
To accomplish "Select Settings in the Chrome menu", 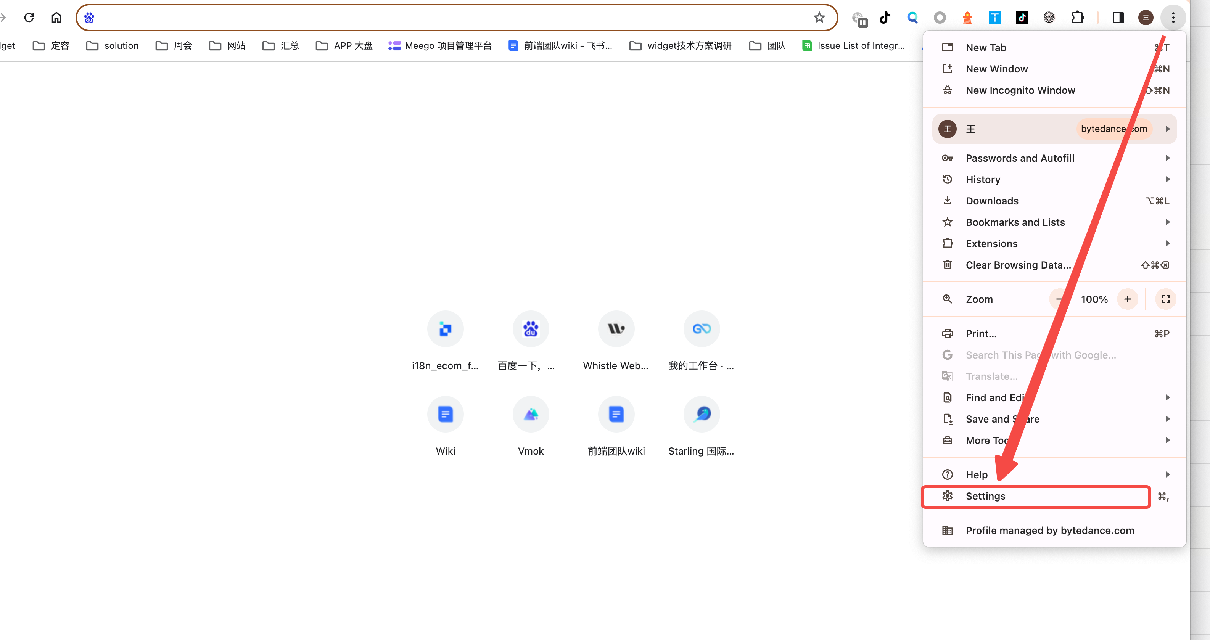I will point(985,496).
